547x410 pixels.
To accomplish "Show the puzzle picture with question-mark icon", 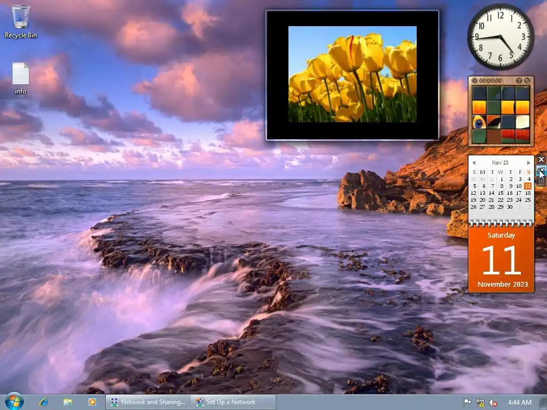I will (519, 81).
